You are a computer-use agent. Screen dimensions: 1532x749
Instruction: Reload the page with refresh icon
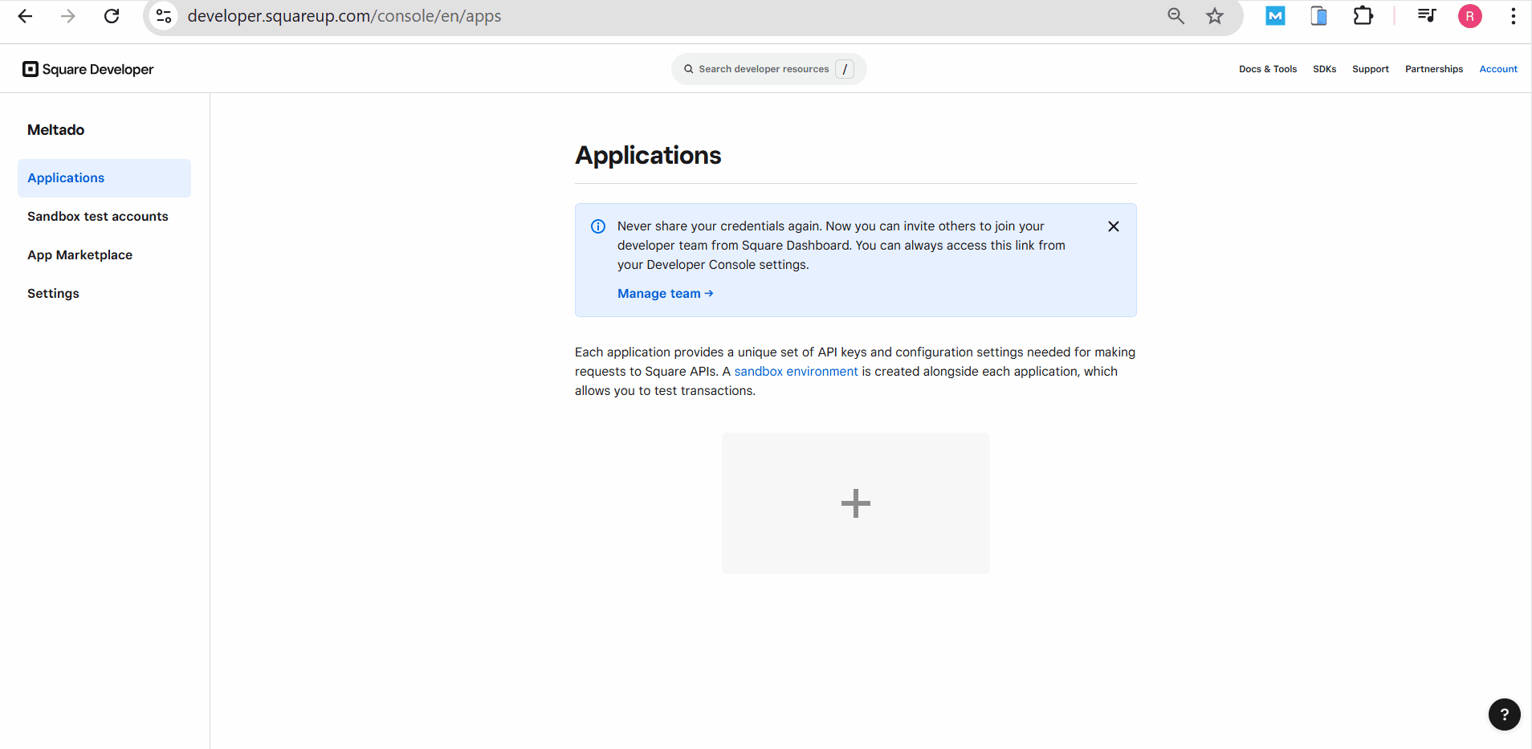point(112,16)
